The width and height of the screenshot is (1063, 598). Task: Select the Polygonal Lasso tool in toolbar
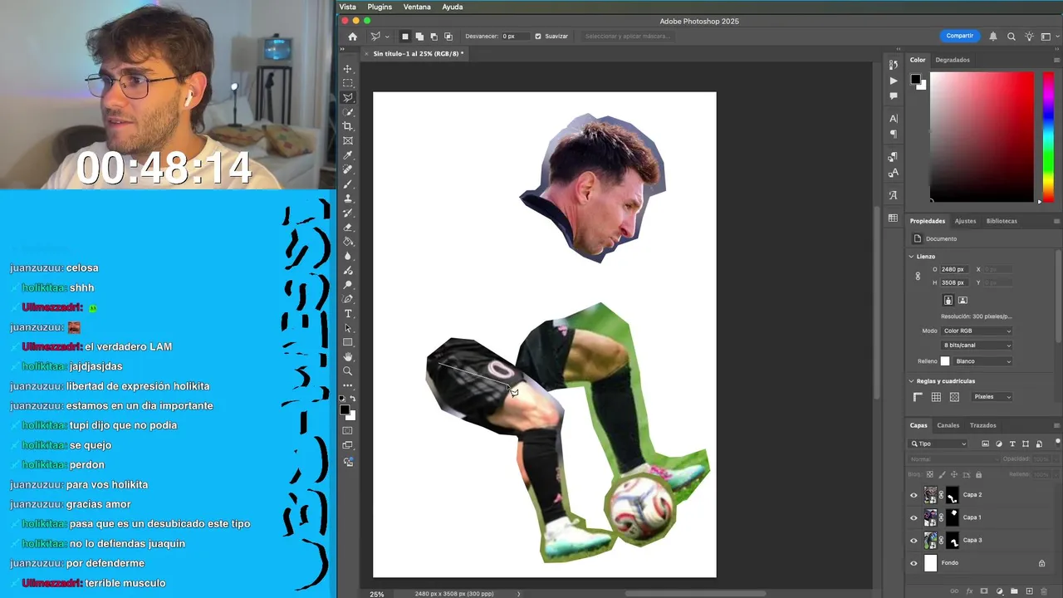click(348, 98)
